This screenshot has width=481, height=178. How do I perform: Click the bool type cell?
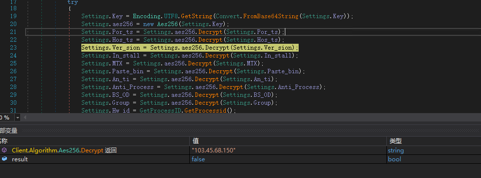tap(394, 159)
